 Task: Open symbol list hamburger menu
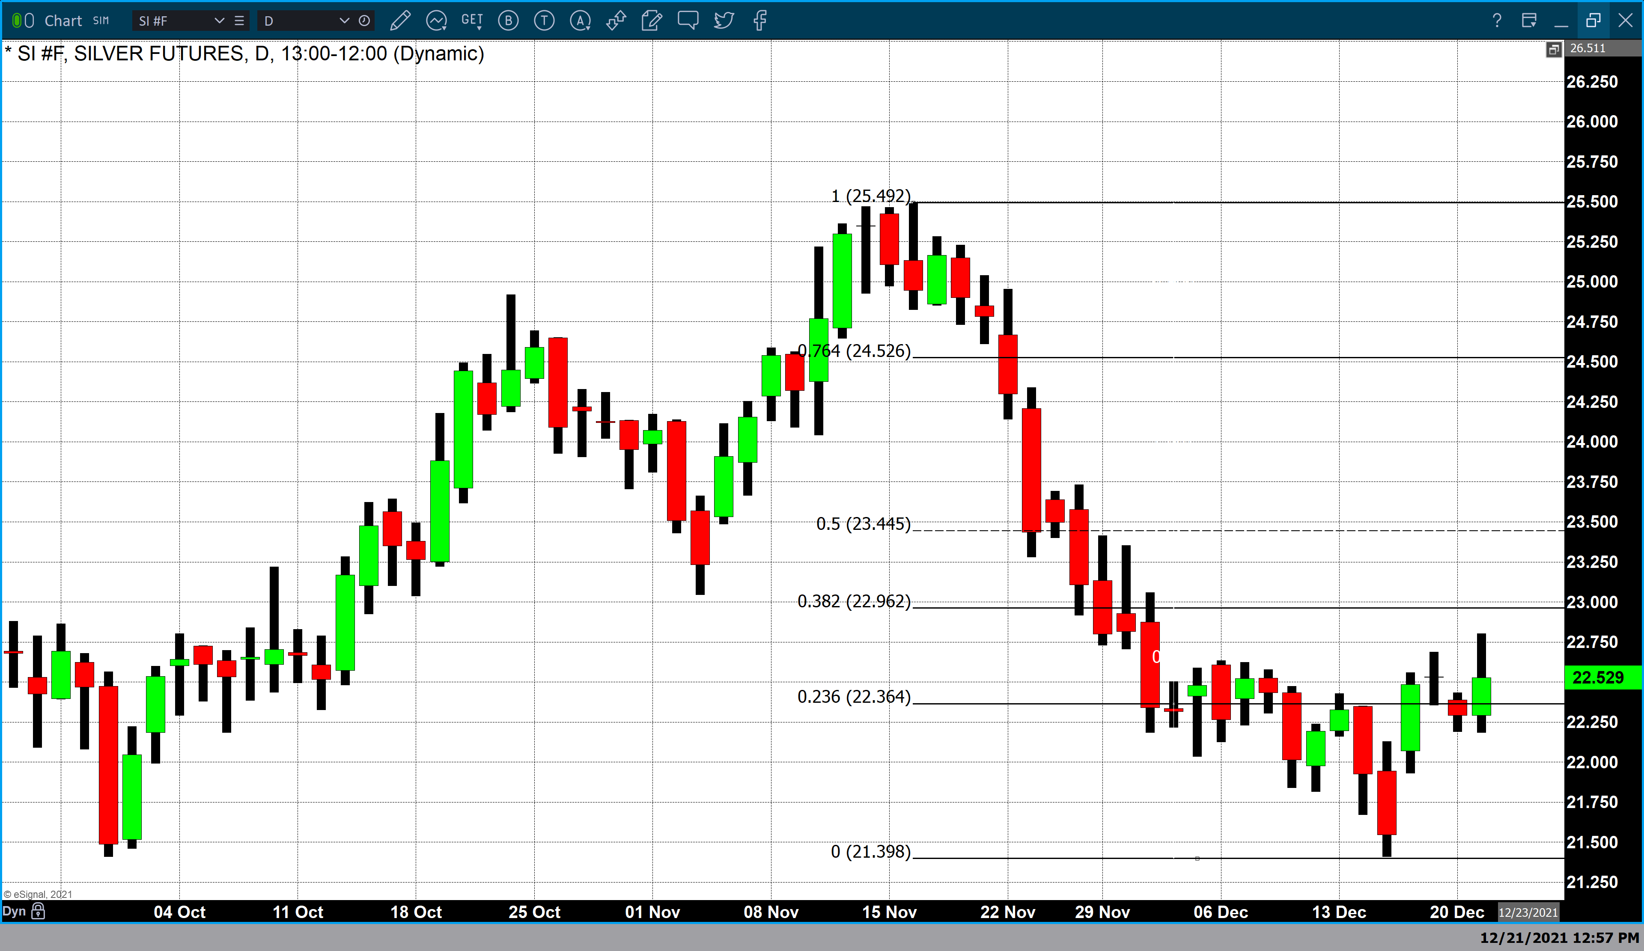(239, 21)
